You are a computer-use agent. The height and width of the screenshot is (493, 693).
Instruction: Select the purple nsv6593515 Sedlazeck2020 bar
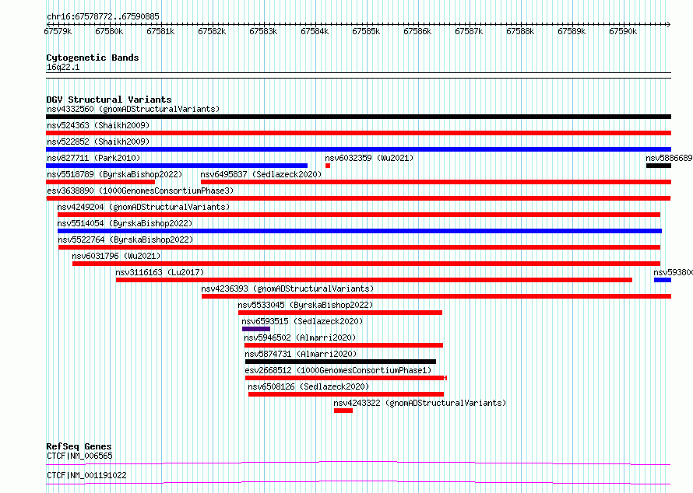[256, 329]
